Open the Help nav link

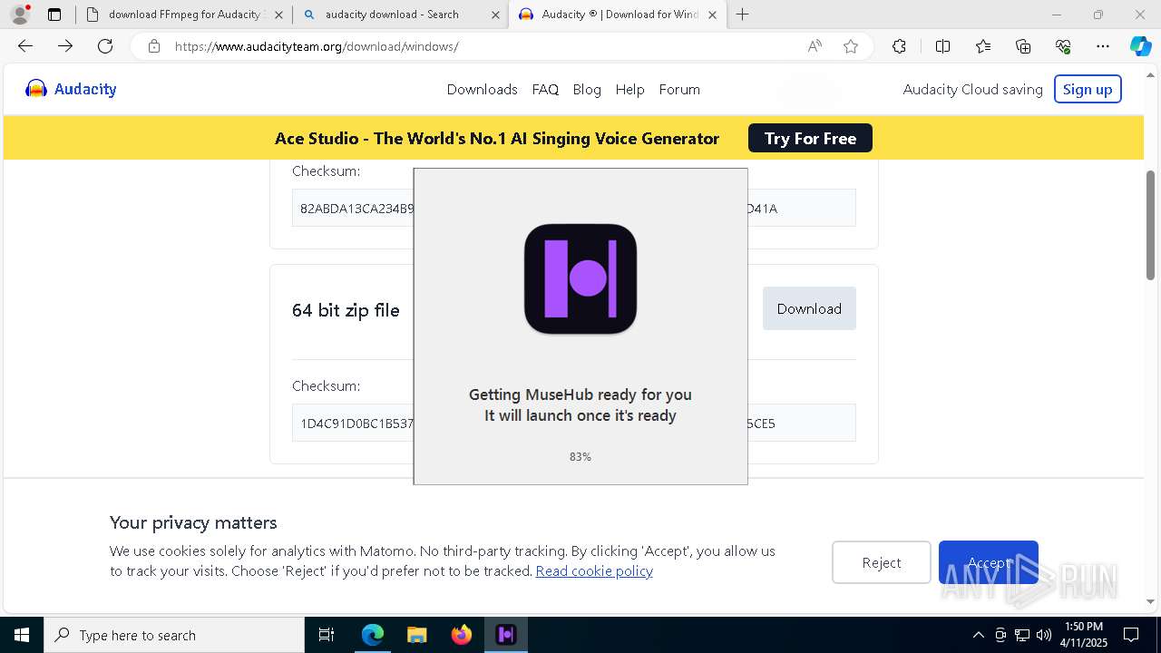point(629,89)
